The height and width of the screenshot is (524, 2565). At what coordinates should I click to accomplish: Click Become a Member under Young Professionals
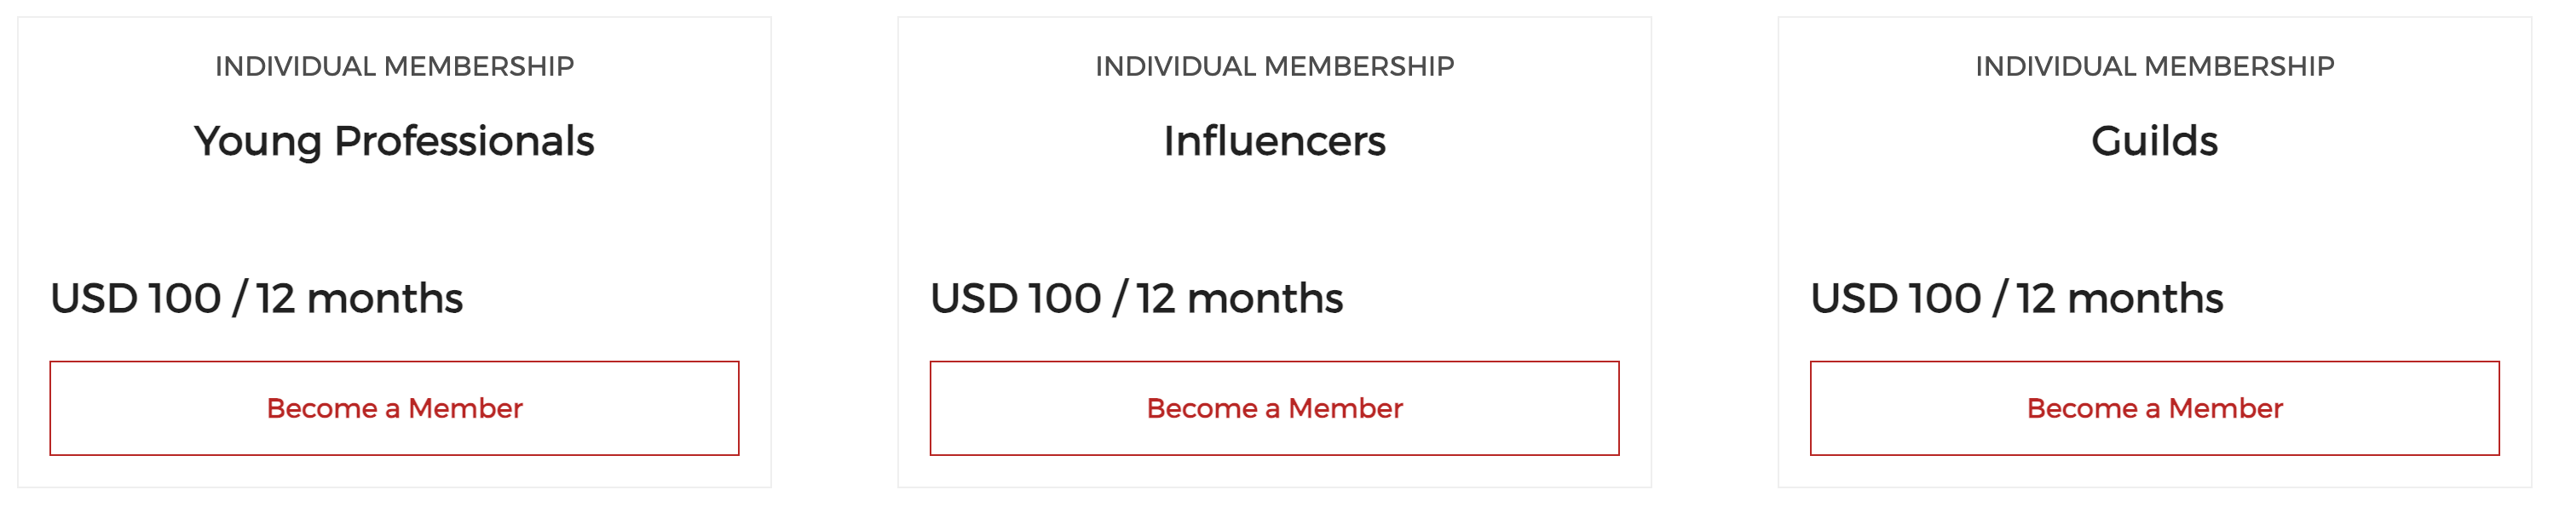coord(395,407)
